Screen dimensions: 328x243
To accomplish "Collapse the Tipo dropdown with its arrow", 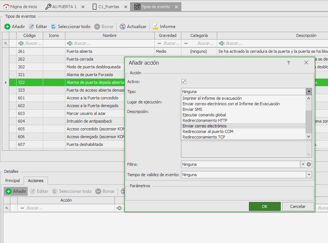I will pos(309,92).
